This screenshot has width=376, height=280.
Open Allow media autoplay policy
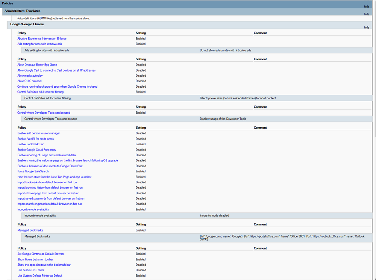coord(30,76)
